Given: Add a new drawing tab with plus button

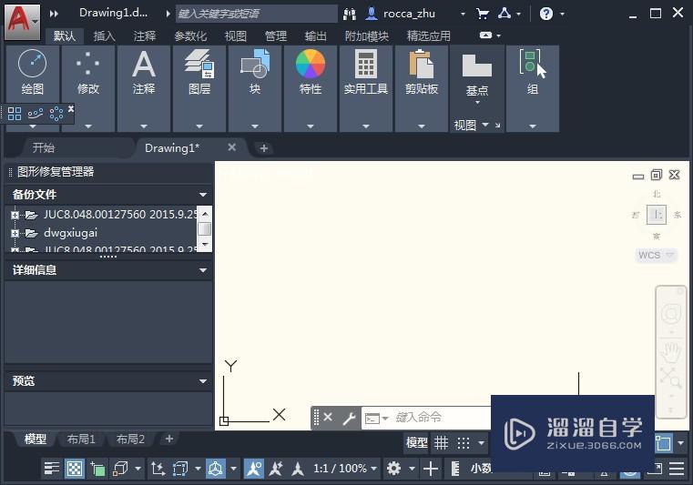Looking at the screenshot, I should 264,148.
